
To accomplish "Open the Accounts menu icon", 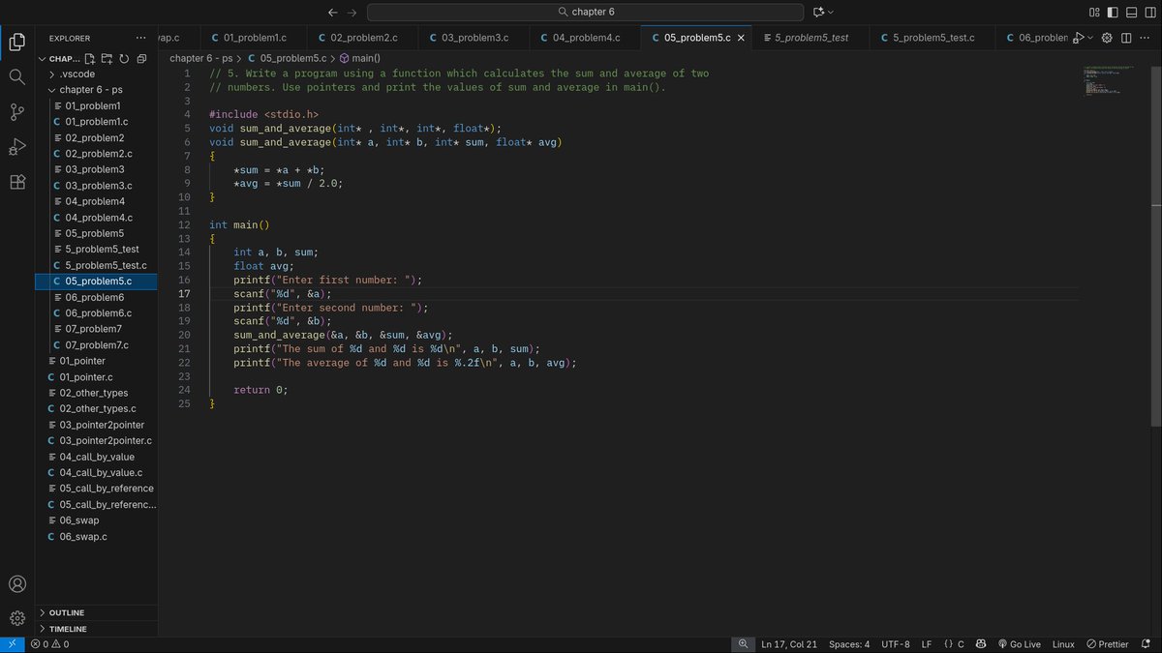I will click(x=16, y=584).
